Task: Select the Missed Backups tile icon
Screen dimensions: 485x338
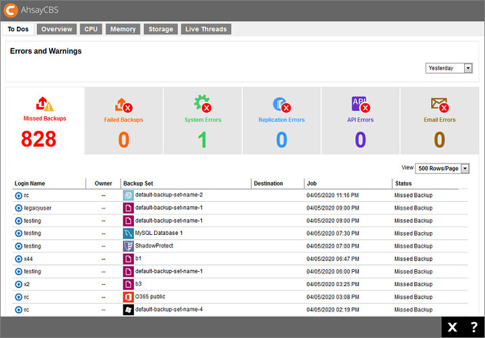Action: (x=44, y=104)
